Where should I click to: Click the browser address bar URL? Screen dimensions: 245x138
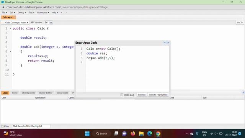click(57, 7)
